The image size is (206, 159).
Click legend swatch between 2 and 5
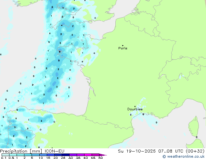pos(28,155)
